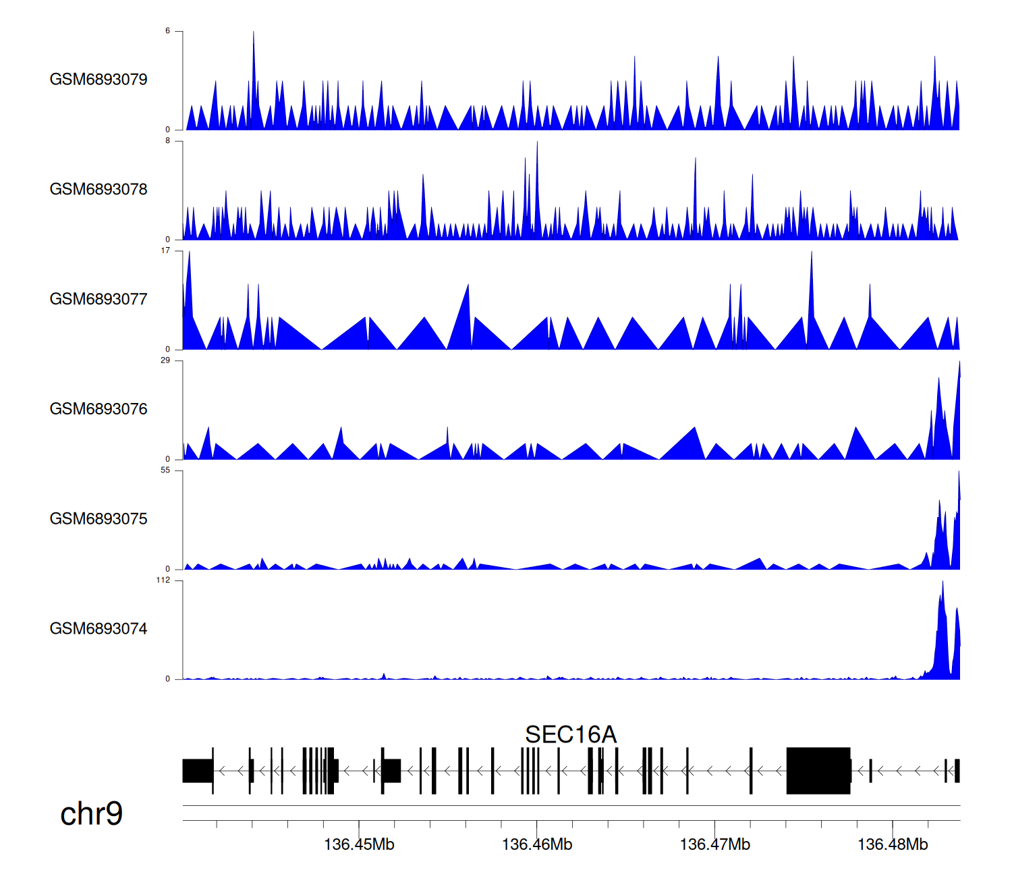The width and height of the screenshot is (1012, 891).
Task: Click the GSM6893079 track label
Action: pyautogui.click(x=99, y=80)
